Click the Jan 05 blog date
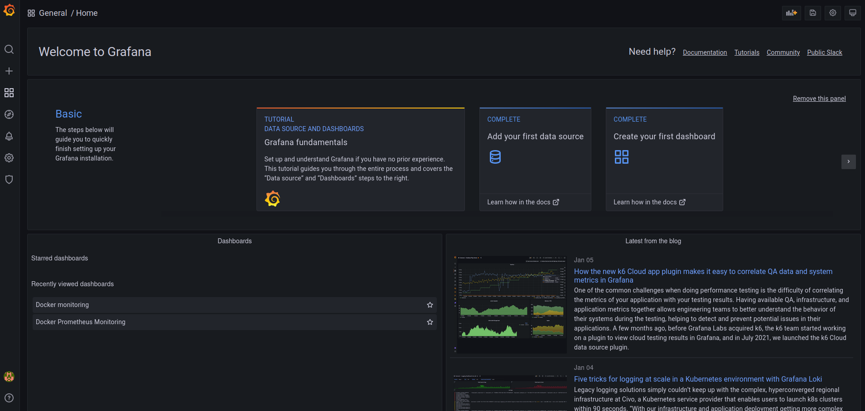This screenshot has height=411, width=865. [x=584, y=260]
